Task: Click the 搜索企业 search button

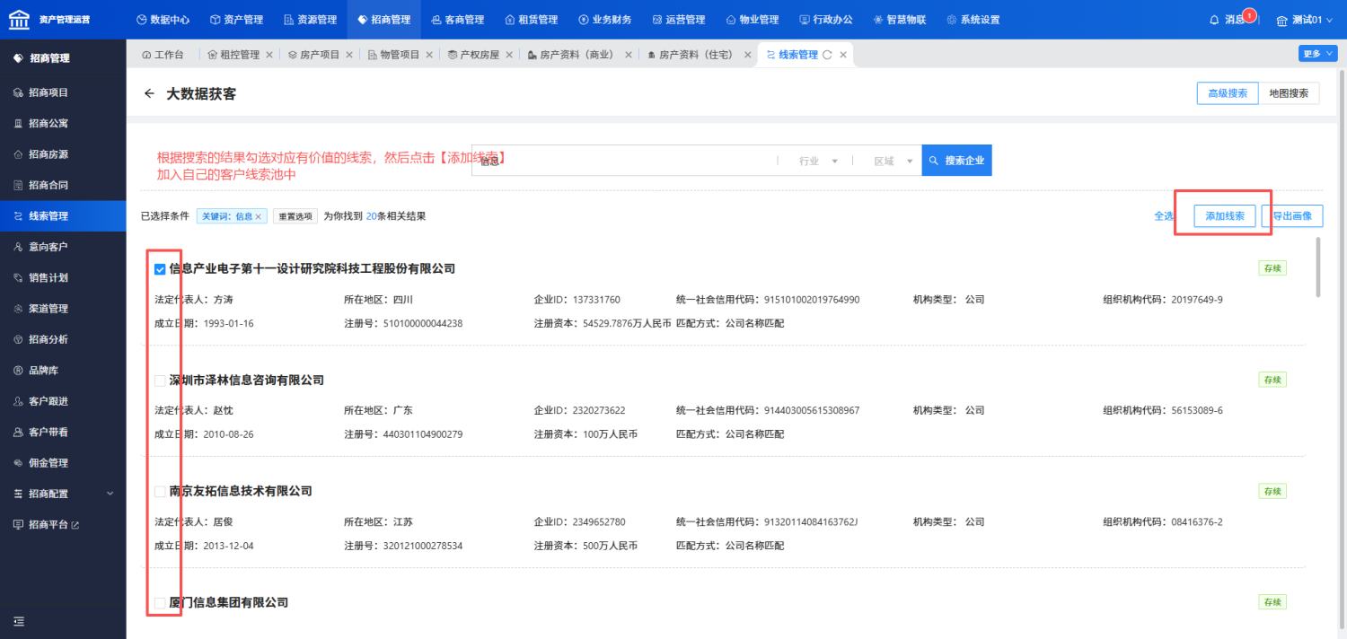Action: pyautogui.click(x=957, y=161)
